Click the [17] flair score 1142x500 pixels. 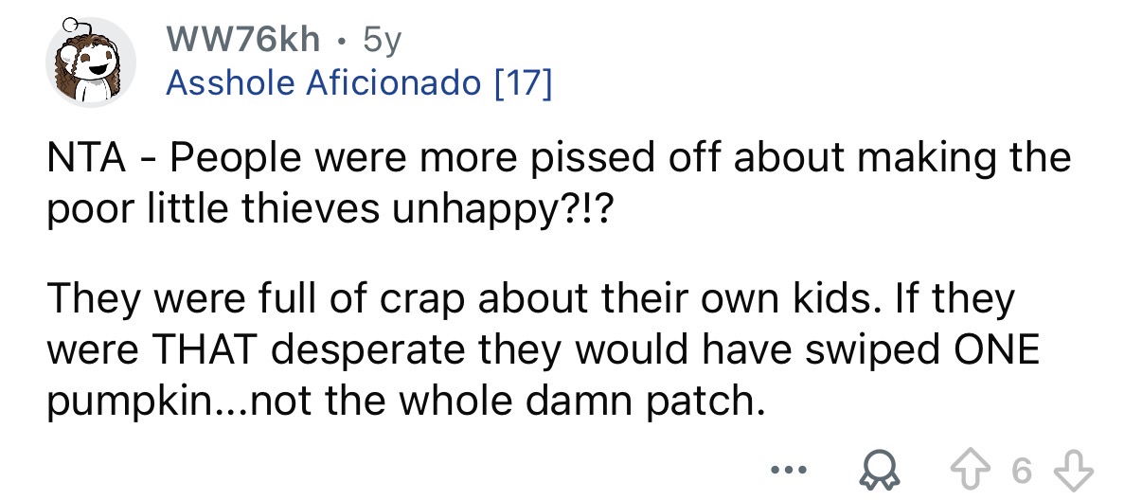click(520, 83)
